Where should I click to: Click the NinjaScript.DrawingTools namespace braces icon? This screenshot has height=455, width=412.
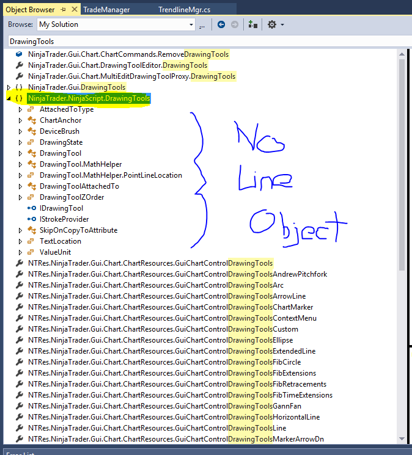[x=19, y=98]
